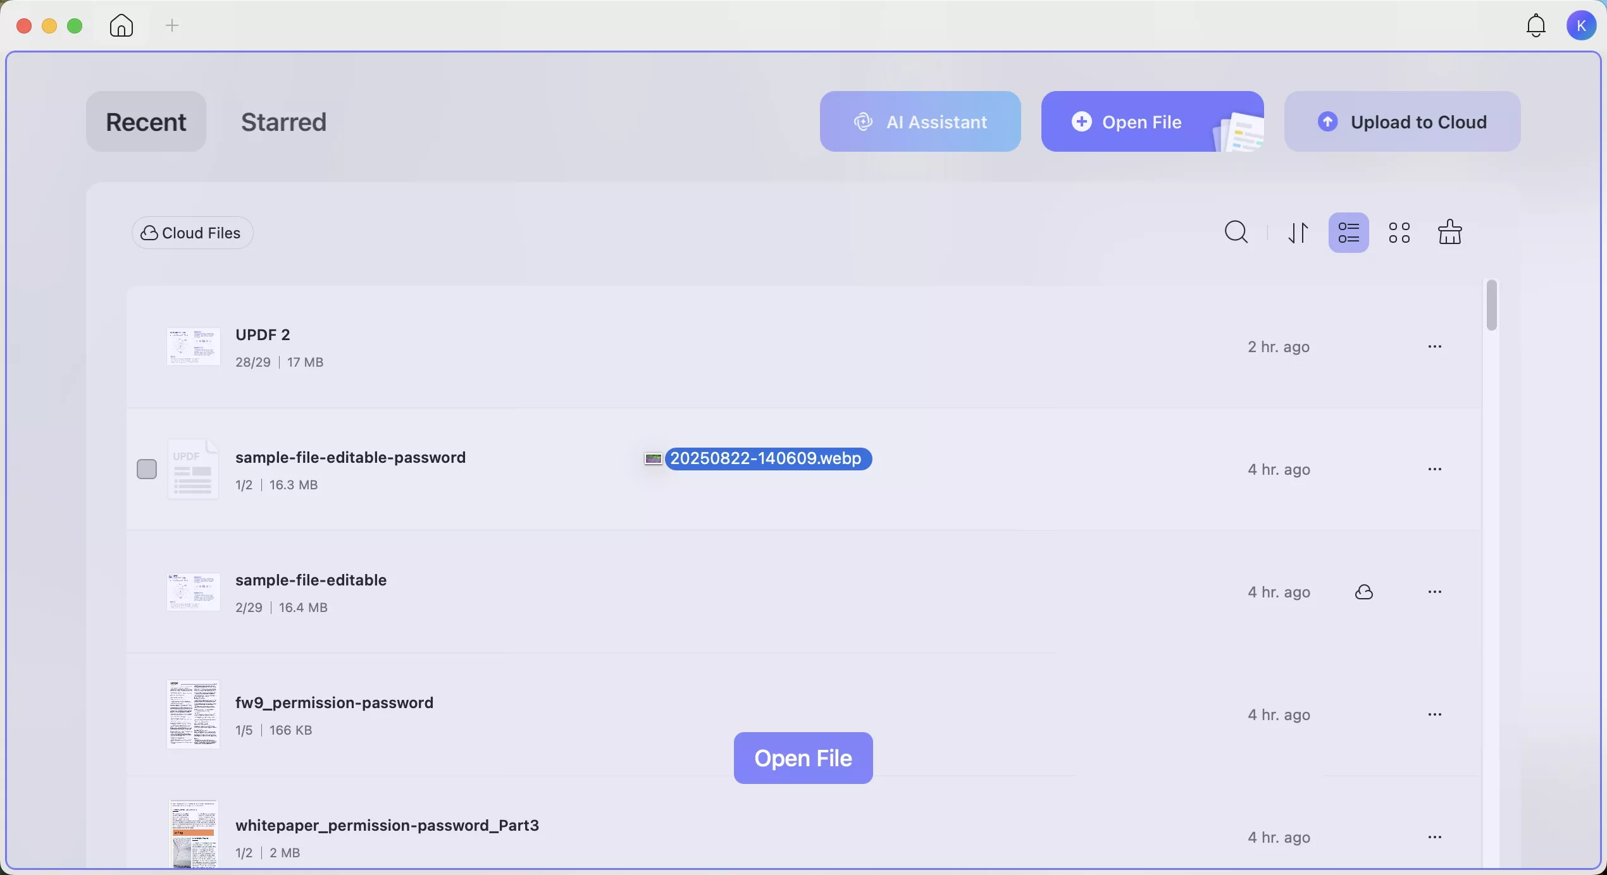Image resolution: width=1607 pixels, height=875 pixels.
Task: Click the file list scrollbar thumb
Action: tap(1492, 305)
